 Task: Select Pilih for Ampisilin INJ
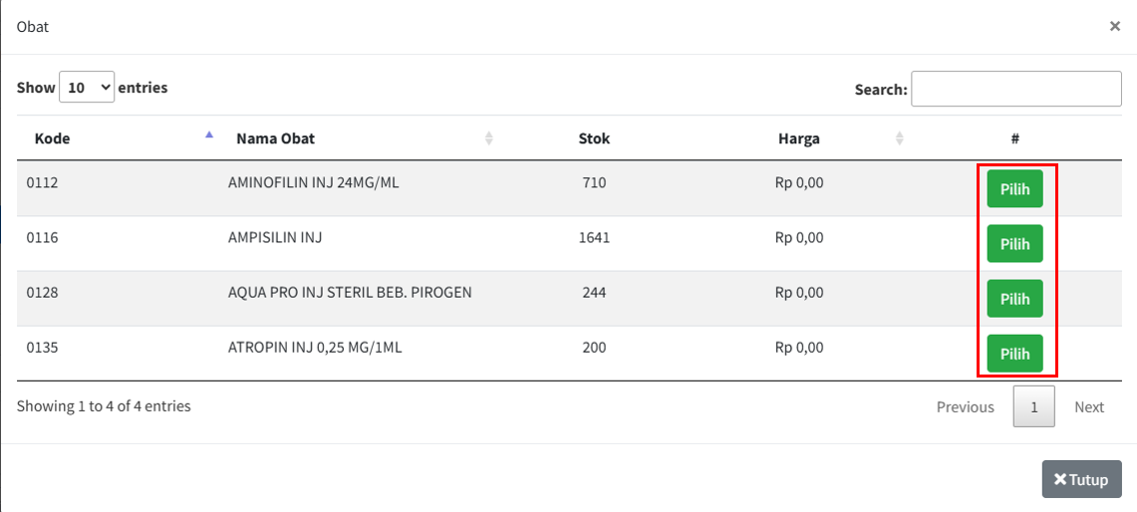(1014, 244)
